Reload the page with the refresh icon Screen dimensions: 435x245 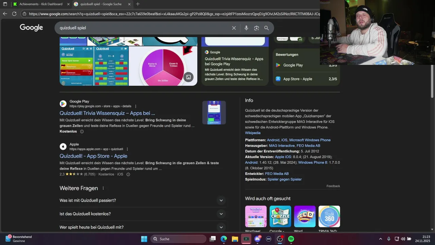click(x=14, y=14)
